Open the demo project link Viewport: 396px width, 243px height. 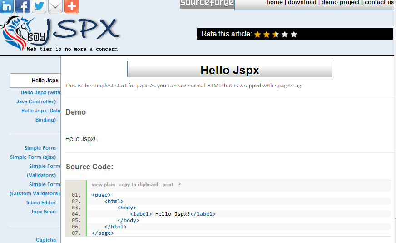(341, 3)
